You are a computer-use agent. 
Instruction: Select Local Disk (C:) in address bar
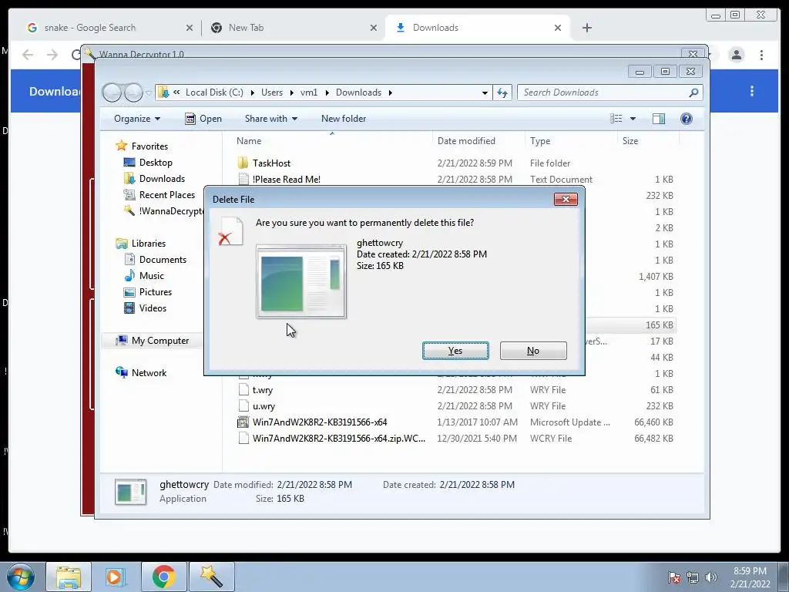click(214, 92)
